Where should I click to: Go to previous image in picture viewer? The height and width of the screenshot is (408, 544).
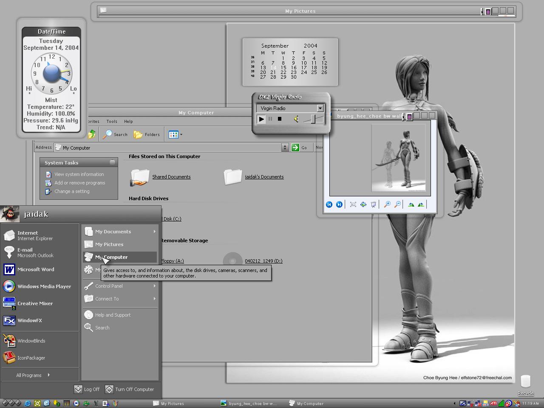point(329,204)
